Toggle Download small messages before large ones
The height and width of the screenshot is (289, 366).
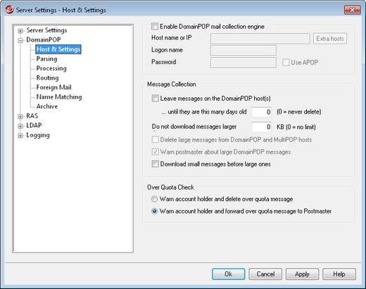pos(155,164)
